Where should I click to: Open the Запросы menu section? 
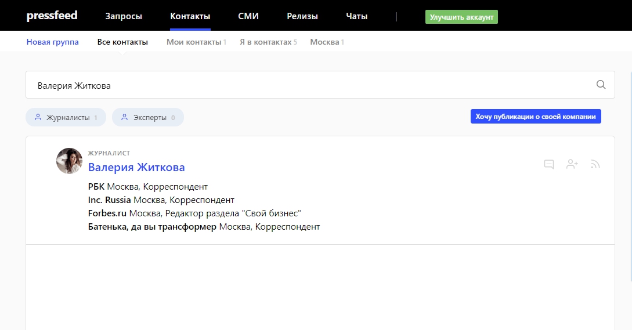click(124, 16)
